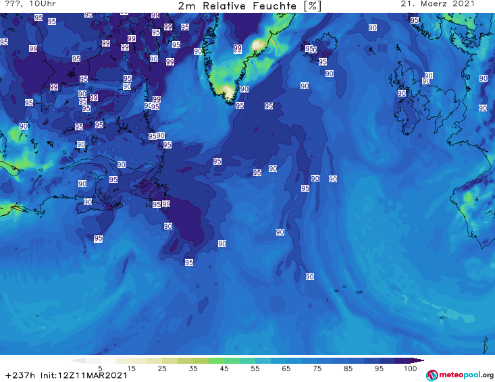
Task: Click the "???, 10Uhr" time label
Action: click(x=30, y=4)
